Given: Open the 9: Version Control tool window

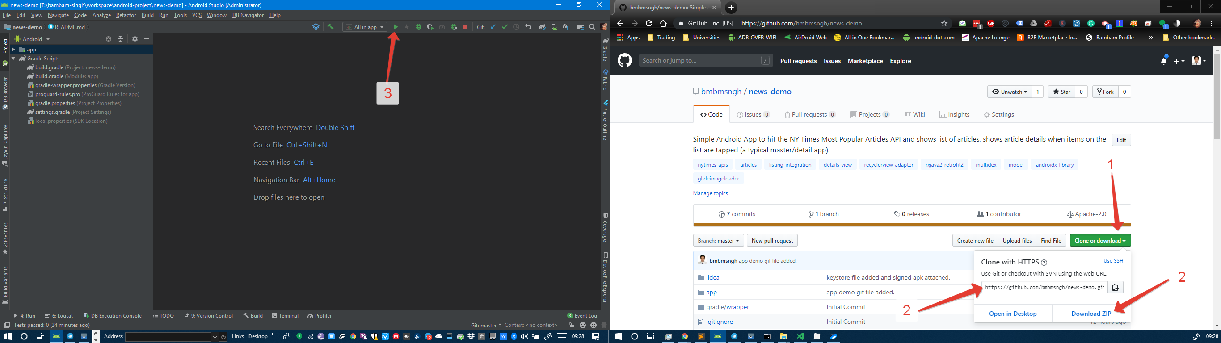Looking at the screenshot, I should pyautogui.click(x=209, y=316).
